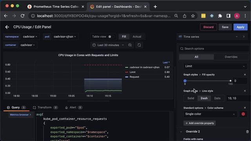Reload the page with the browser refresh icon

[x=23, y=16]
